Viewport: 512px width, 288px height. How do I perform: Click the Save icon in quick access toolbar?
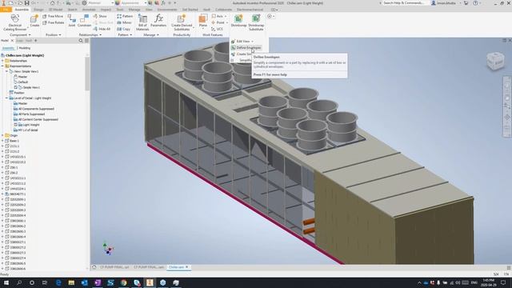(x=26, y=3)
